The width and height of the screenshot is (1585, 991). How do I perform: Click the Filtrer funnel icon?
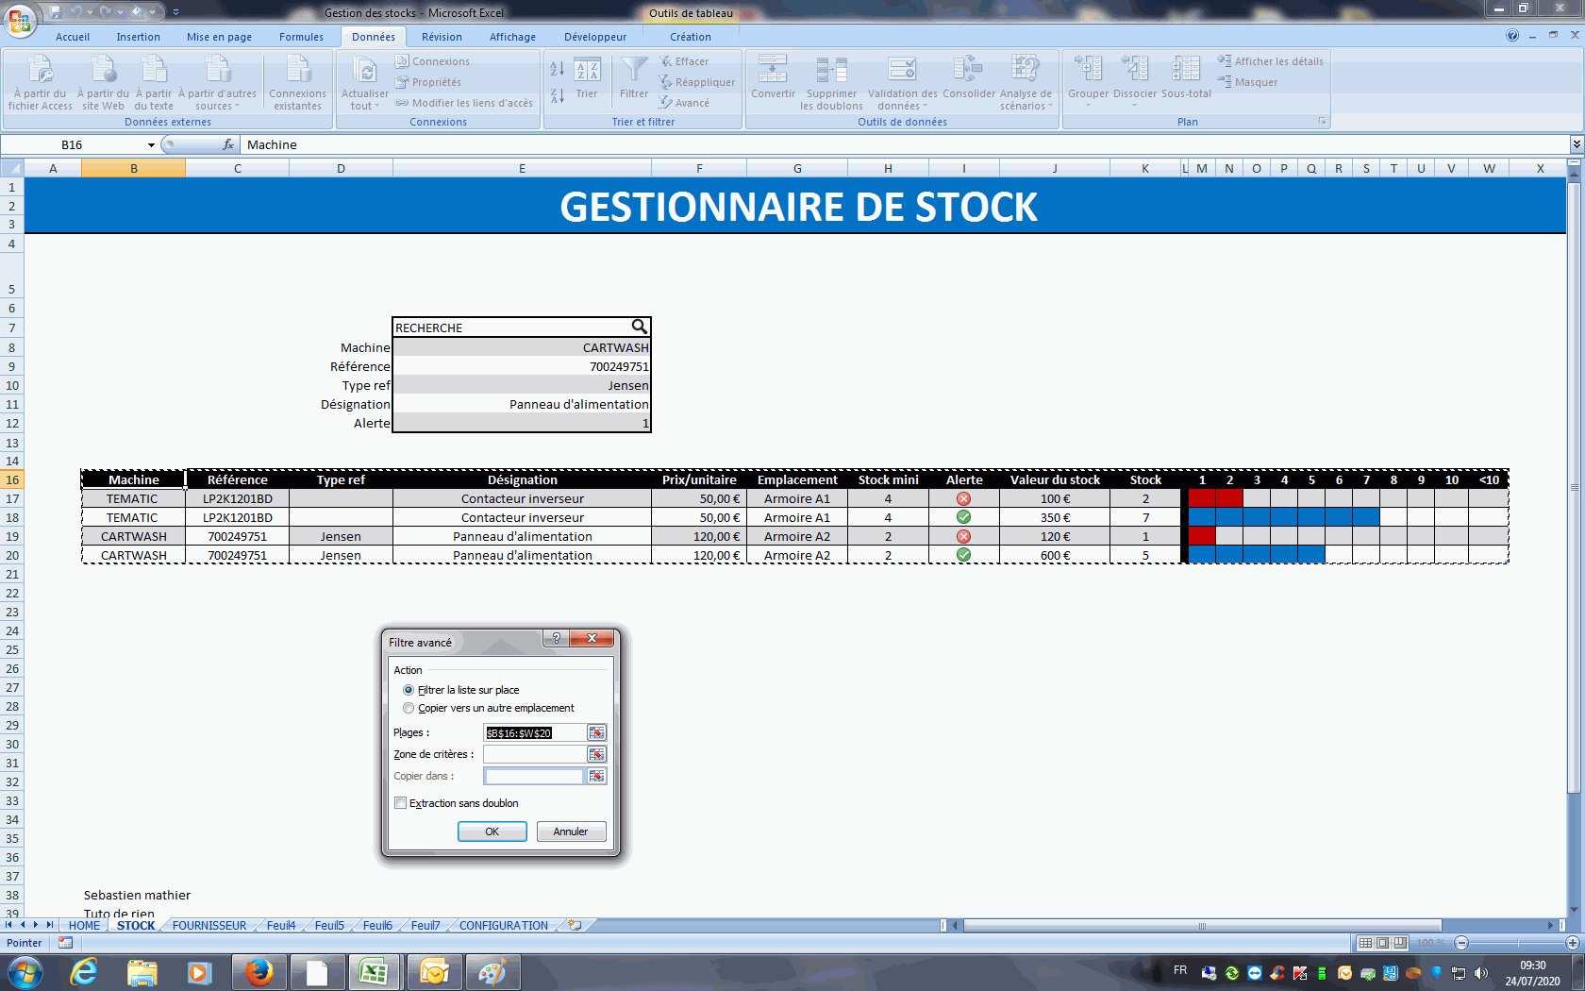click(x=634, y=70)
